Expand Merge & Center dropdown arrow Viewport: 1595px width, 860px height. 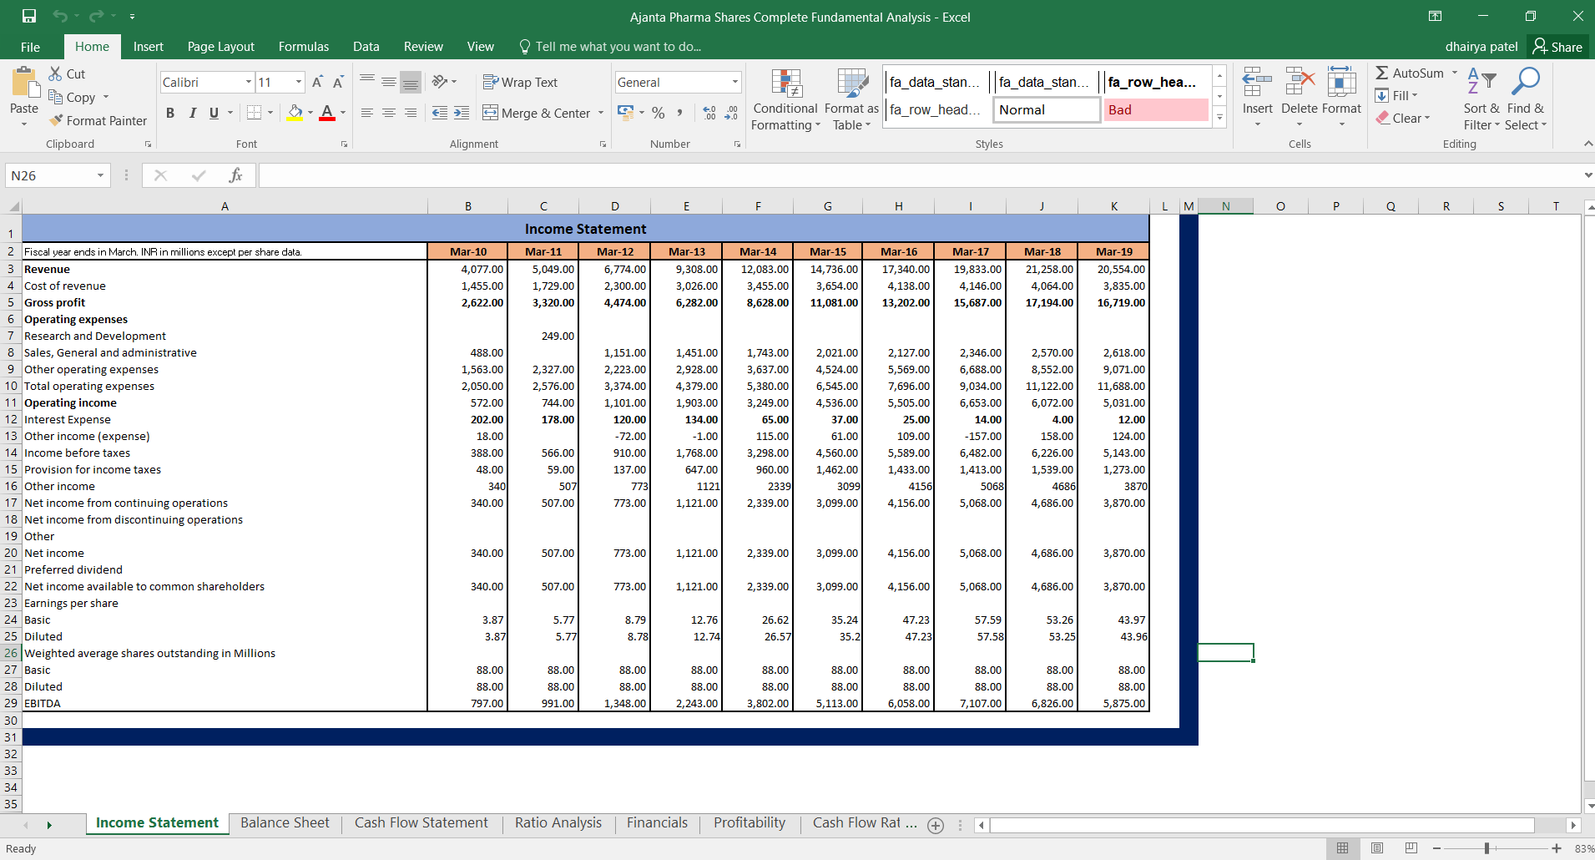tap(601, 113)
